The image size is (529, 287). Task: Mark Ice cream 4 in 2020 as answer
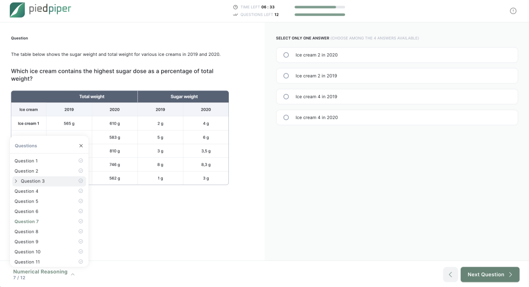286,117
